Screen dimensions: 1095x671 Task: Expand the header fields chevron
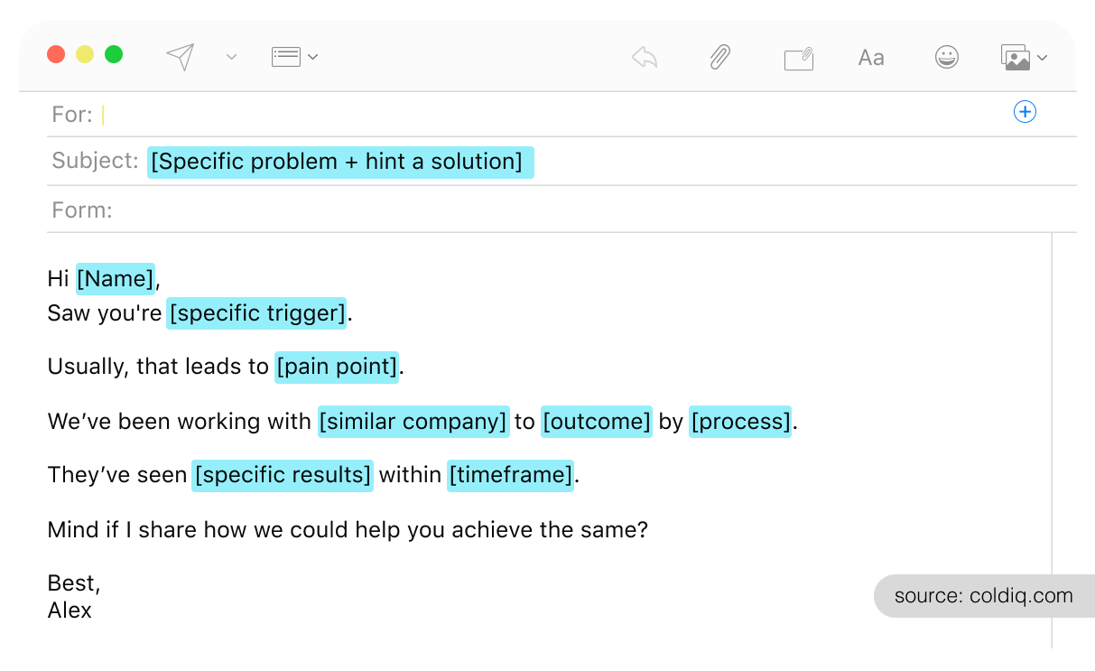click(313, 57)
